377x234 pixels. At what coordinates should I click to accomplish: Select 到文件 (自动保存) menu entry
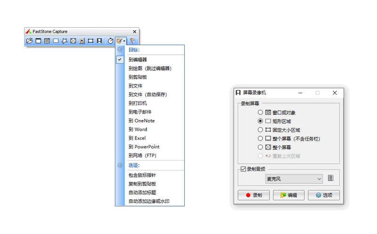tap(146, 94)
